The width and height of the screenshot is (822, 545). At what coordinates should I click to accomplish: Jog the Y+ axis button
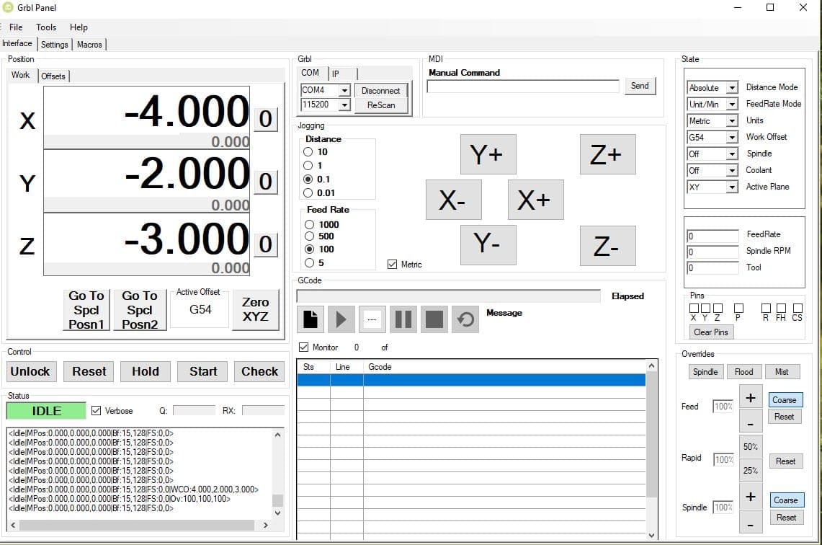point(488,154)
